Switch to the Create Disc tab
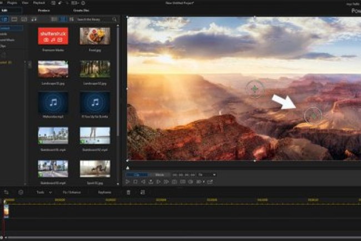The height and width of the screenshot is (241, 361). tap(82, 11)
